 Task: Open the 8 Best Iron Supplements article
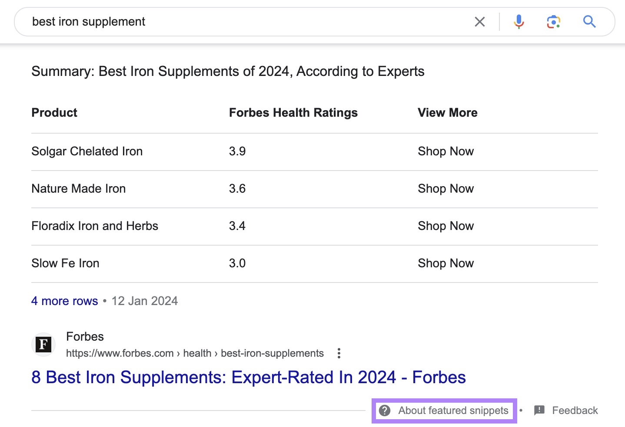(x=249, y=378)
